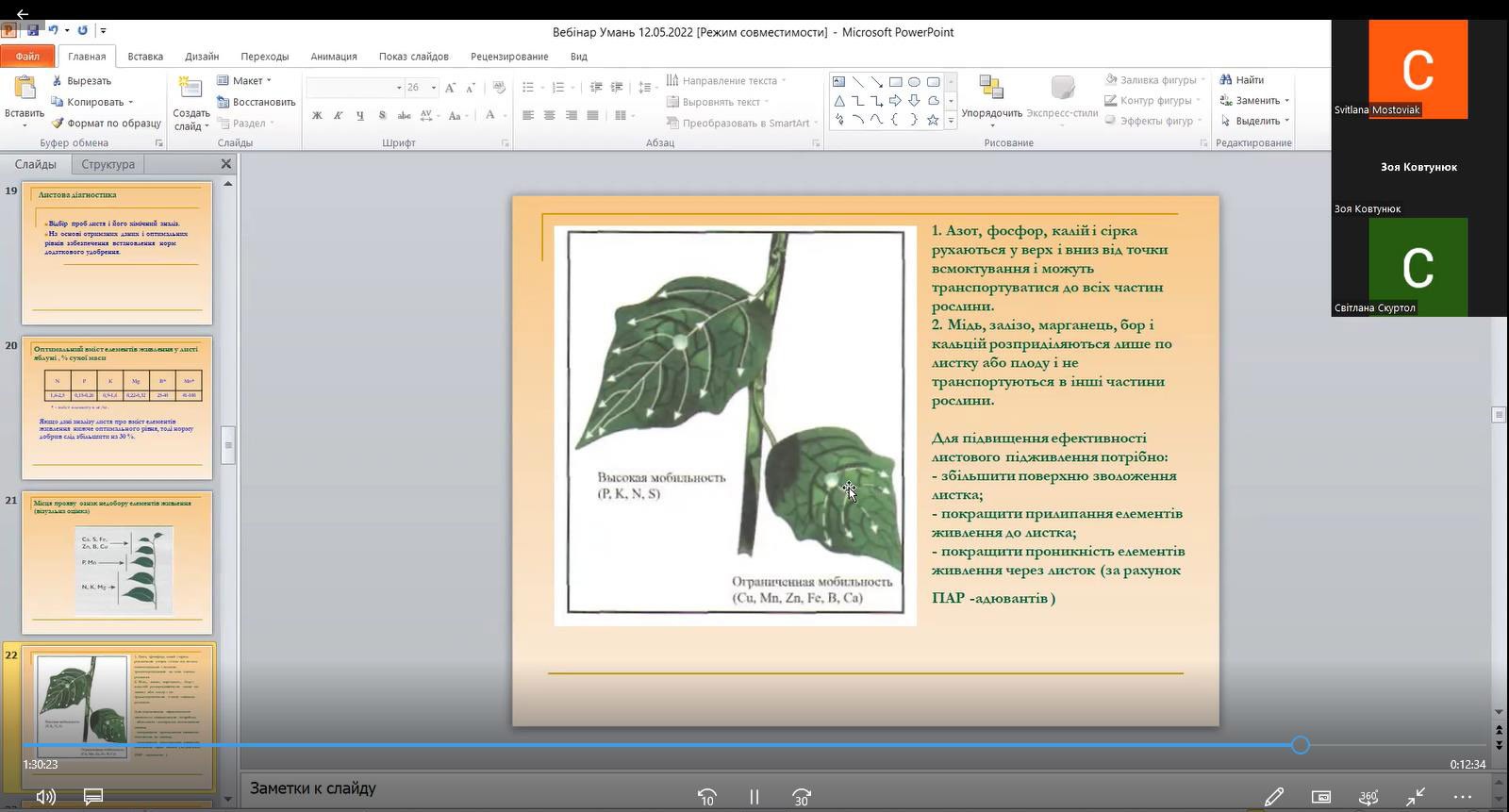The height and width of the screenshot is (812, 1509).
Task: Toggle strikethrough (abc) formatting
Action: click(404, 115)
